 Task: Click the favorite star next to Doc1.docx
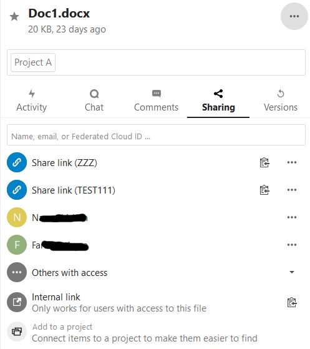pos(14,17)
